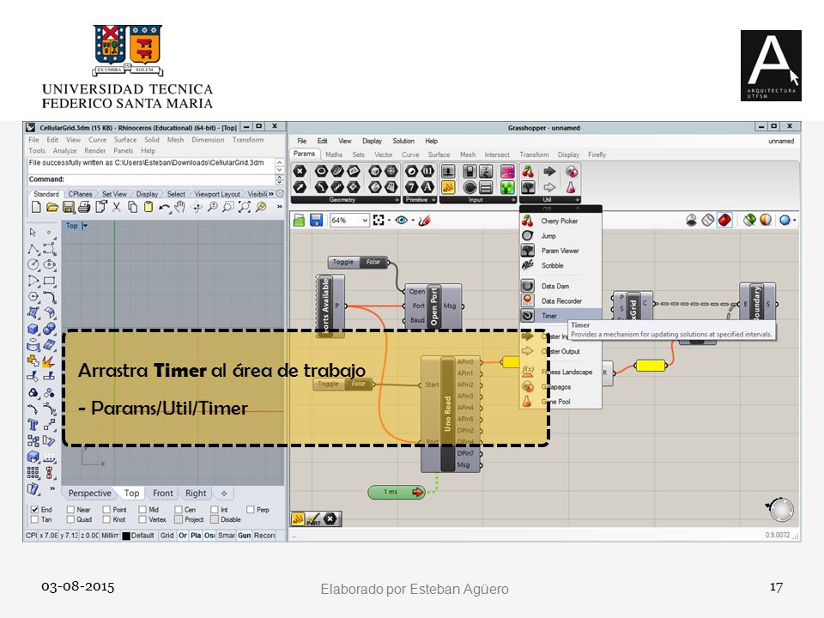Click the Open Document icon in Grasshopper
The width and height of the screenshot is (824, 618).
(299, 221)
